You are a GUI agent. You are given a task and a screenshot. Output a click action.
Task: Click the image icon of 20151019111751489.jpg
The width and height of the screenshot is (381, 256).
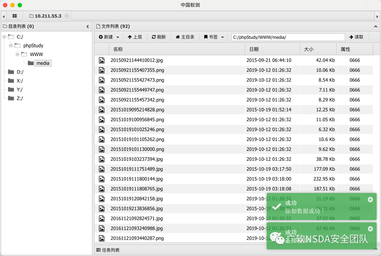point(102,169)
